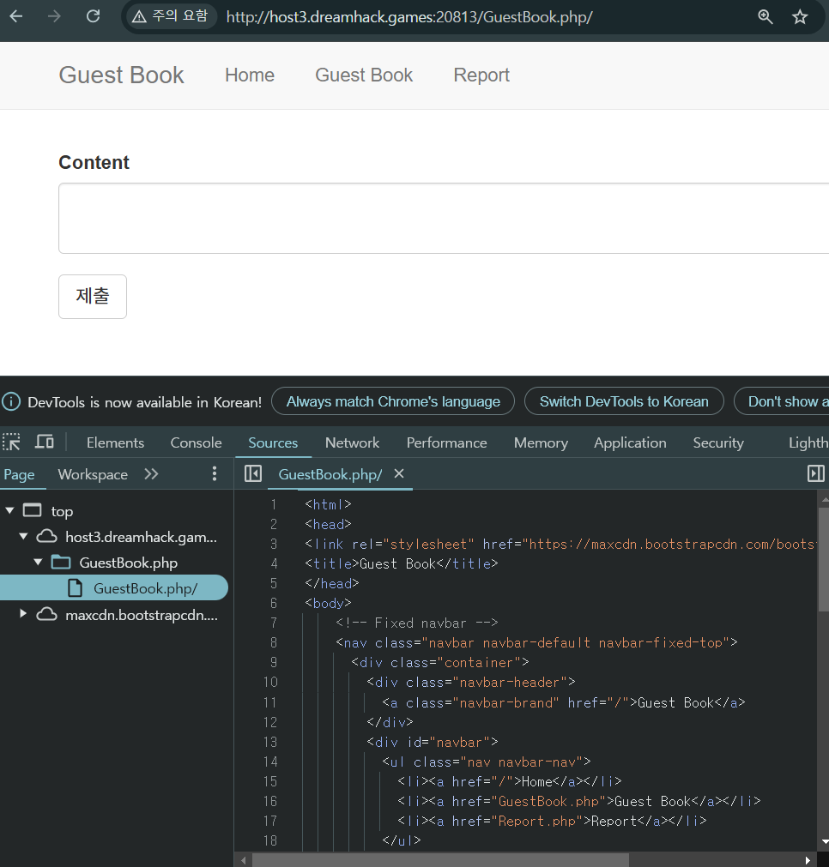The width and height of the screenshot is (829, 867).
Task: Select the GuestBook.php/ editor file tab
Action: pos(330,474)
